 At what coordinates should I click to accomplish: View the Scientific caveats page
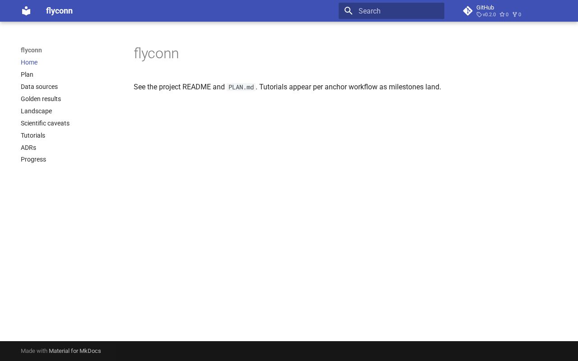click(x=45, y=123)
